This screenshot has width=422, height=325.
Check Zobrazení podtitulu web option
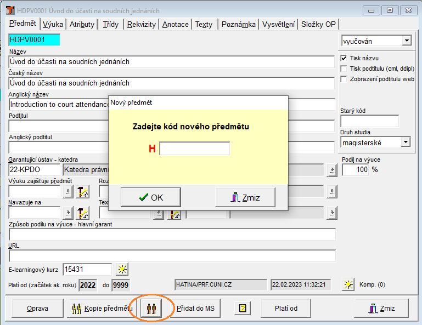click(344, 79)
